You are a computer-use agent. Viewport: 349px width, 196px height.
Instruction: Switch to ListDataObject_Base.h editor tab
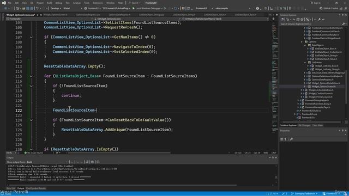[x=245, y=15]
